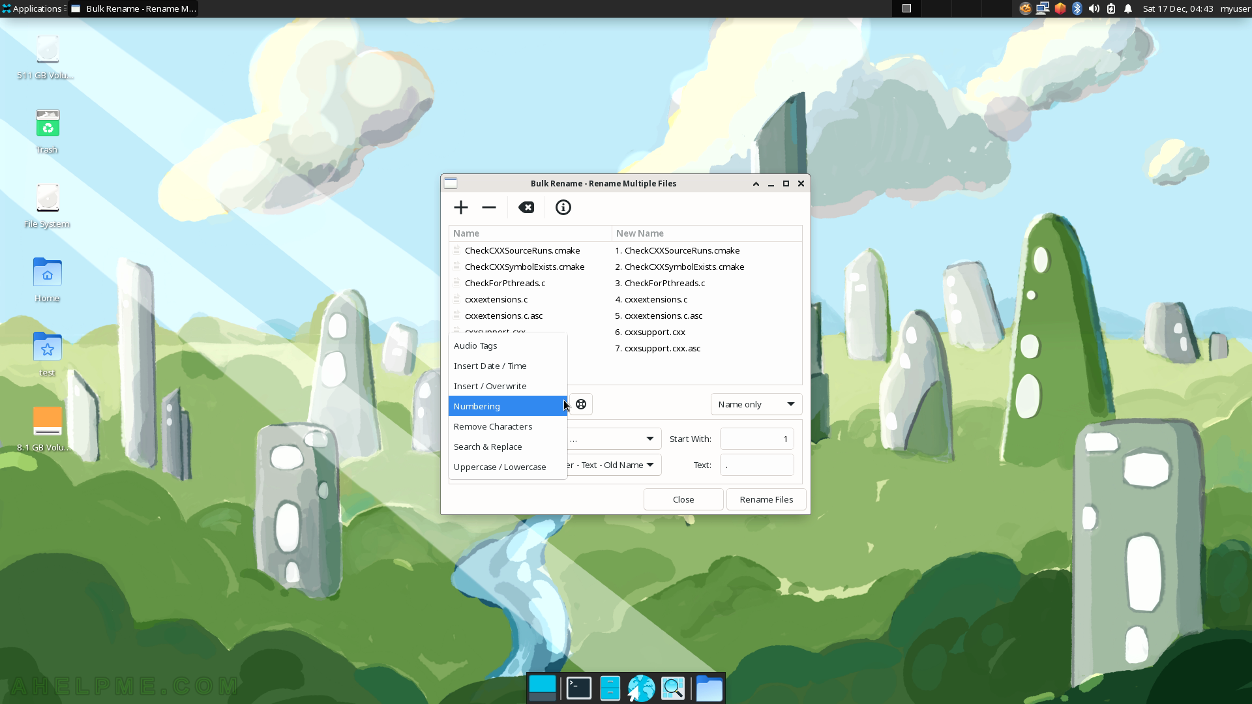This screenshot has height=704, width=1252.
Task: Switch to workspace 1 in pager
Action: (x=906, y=8)
